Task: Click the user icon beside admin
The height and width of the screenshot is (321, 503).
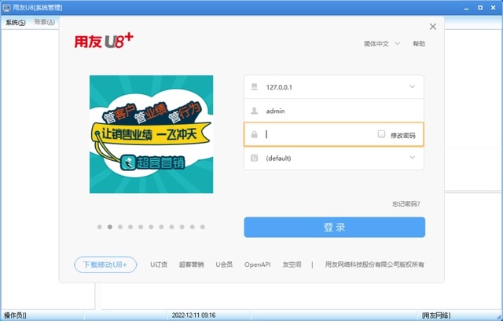Action: 254,111
